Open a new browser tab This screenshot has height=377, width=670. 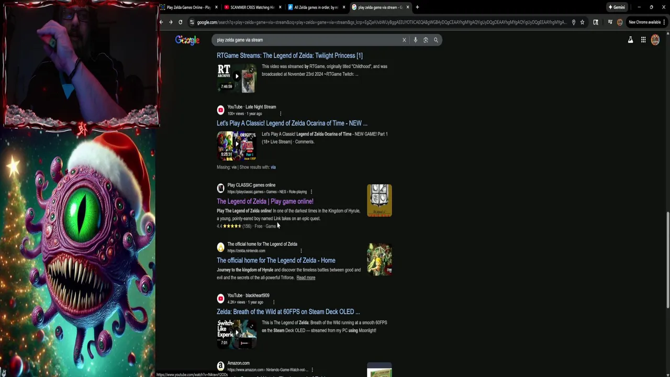[417, 7]
